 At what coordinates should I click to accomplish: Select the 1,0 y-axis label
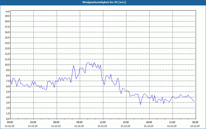[x=8, y=113]
